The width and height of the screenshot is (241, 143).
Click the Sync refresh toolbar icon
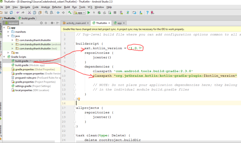pos(11,13)
